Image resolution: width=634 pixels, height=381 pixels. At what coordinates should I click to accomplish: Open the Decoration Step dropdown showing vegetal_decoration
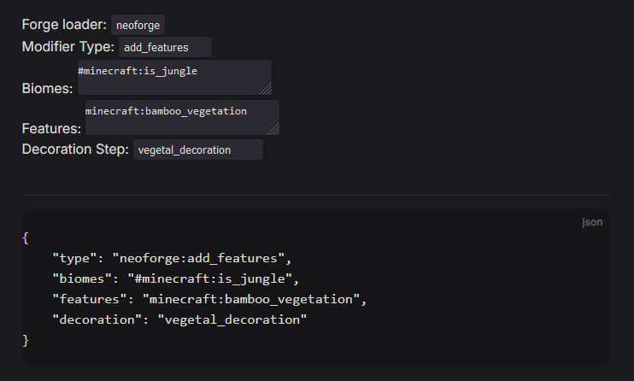click(x=198, y=149)
